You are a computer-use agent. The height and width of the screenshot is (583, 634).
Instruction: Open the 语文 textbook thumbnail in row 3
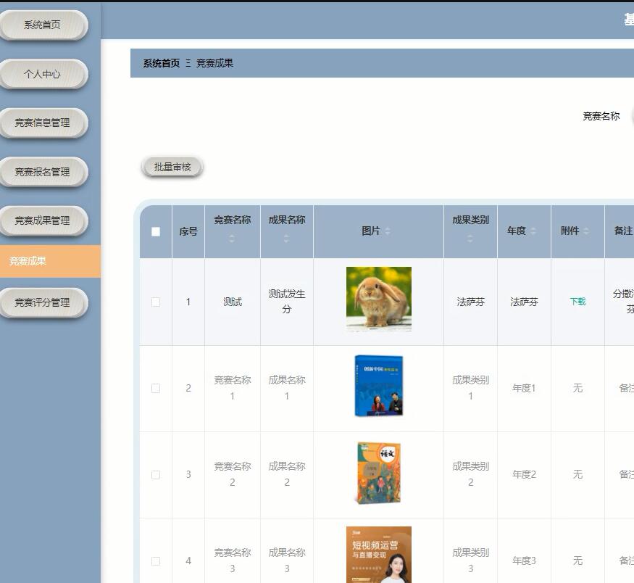[x=379, y=473]
